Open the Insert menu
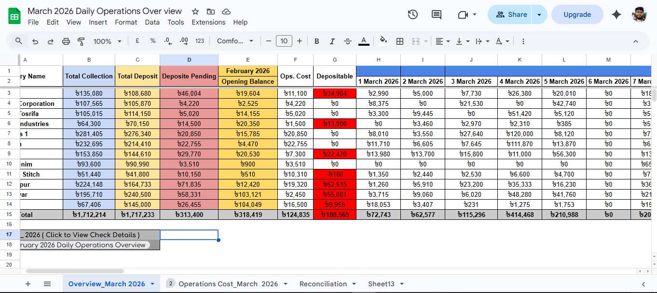Screen dimensions: 657x293 pyautogui.click(x=98, y=22)
